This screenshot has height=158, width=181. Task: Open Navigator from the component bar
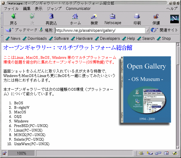click(141, 153)
